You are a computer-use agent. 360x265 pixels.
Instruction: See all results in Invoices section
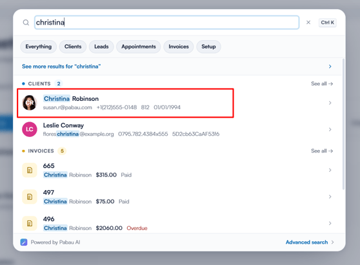click(322, 151)
